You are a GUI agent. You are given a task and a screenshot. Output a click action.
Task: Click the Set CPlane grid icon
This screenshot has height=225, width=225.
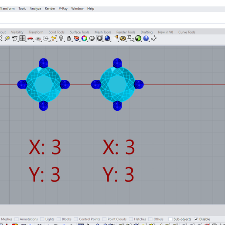(x=38, y=38)
